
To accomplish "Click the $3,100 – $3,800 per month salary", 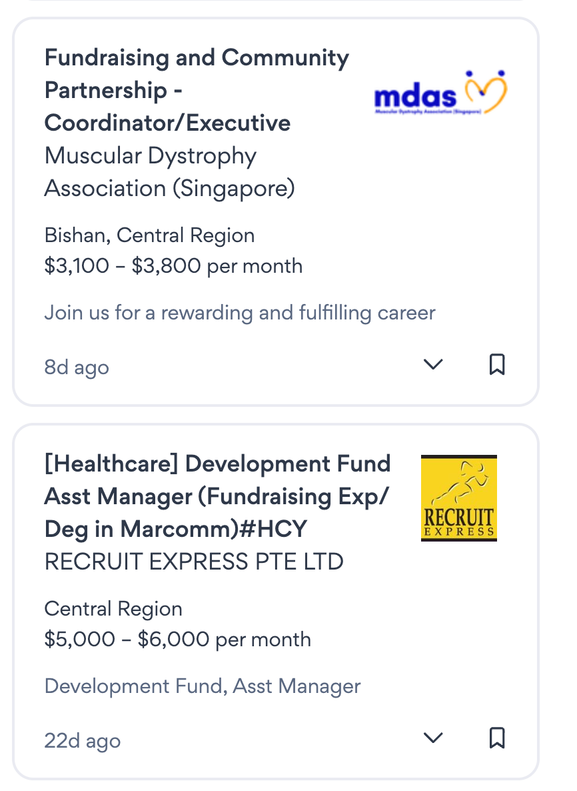I will tap(173, 266).
